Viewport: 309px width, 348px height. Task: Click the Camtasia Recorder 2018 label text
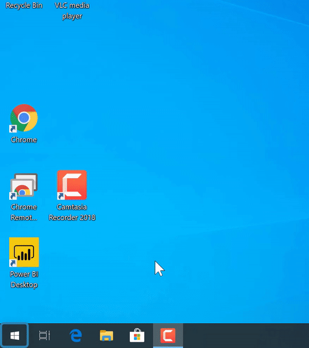click(72, 212)
